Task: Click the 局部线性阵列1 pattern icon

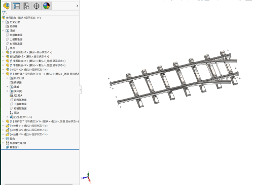Action: click(7, 143)
